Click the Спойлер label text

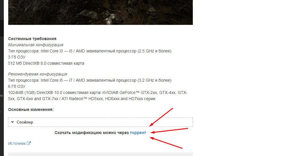click(25, 122)
